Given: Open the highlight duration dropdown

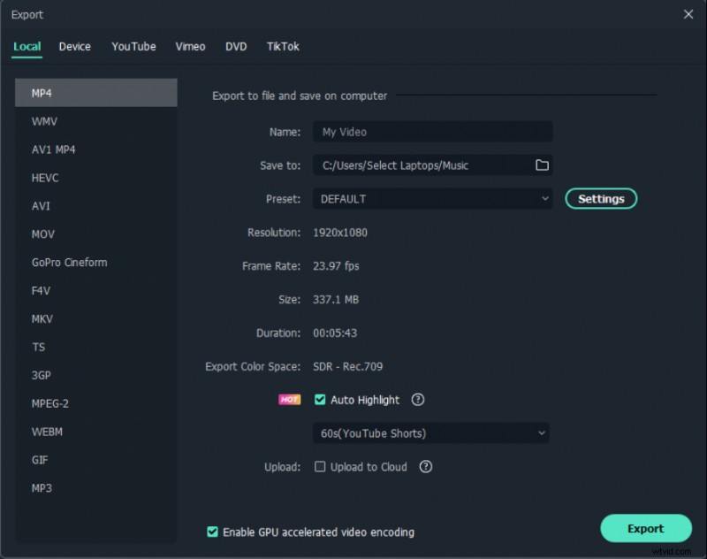Looking at the screenshot, I should pos(430,433).
